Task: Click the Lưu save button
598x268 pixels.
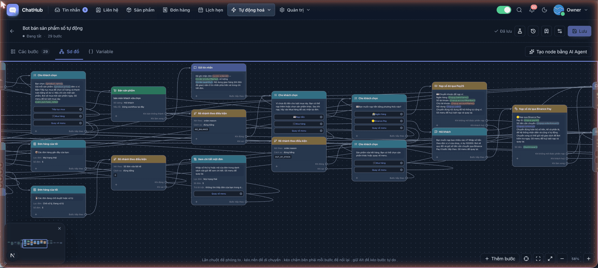Action: point(579,31)
